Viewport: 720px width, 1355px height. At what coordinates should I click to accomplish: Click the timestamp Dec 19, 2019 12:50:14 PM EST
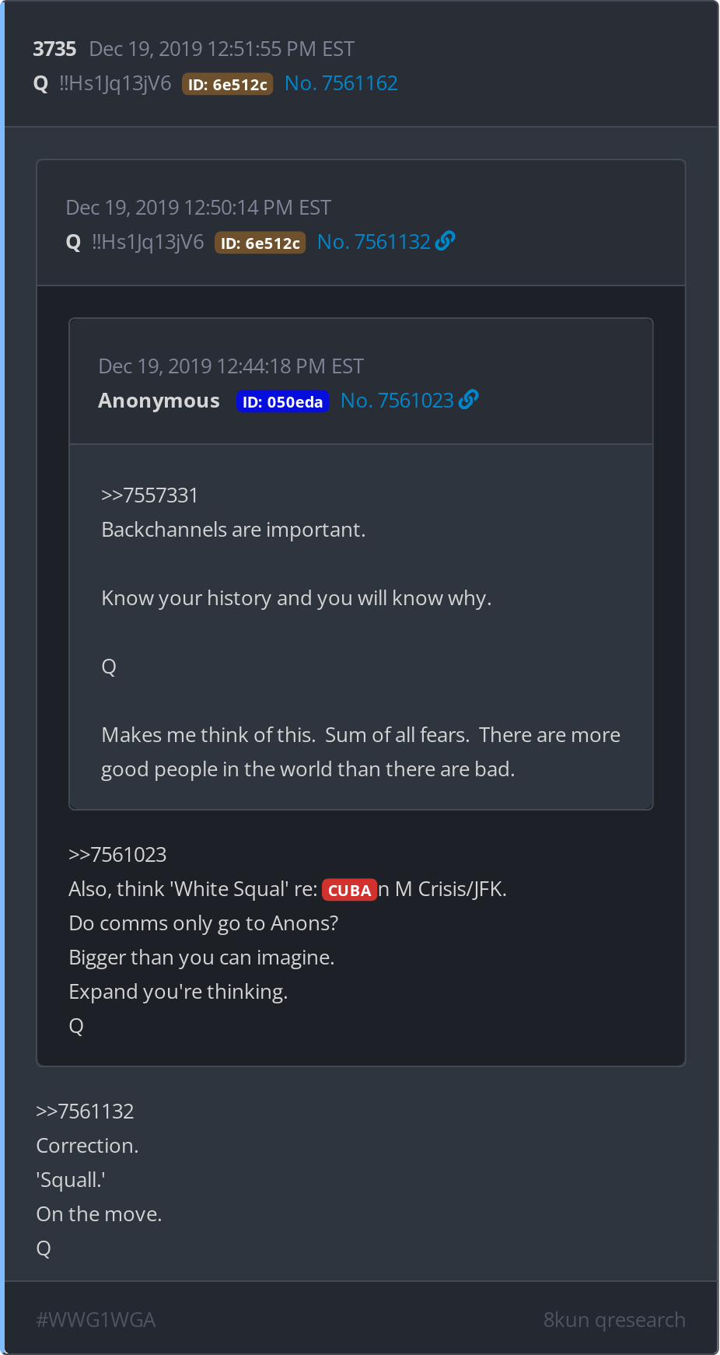click(x=198, y=208)
